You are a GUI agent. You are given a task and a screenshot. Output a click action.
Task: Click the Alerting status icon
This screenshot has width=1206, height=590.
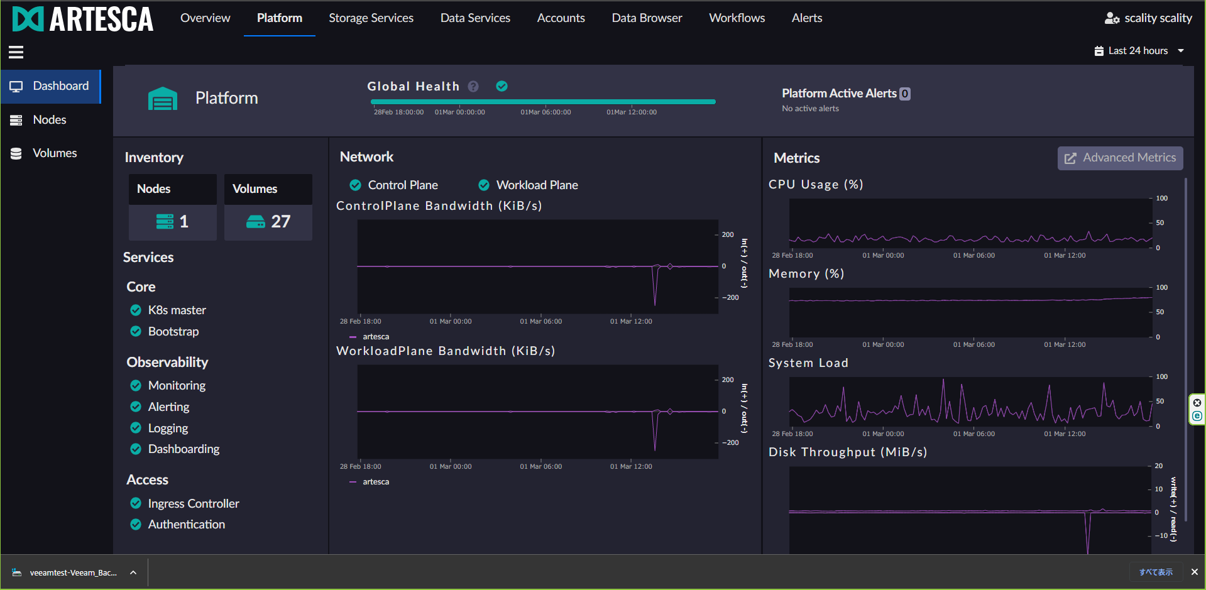coord(135,407)
